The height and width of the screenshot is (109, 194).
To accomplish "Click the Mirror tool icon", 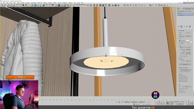I will pyautogui.click(x=88, y=5).
